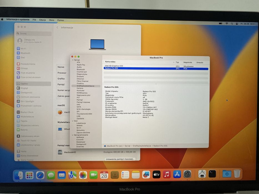Click Grafika/wyświetlacze in path bar
The height and width of the screenshot is (194, 259).
(x=142, y=146)
